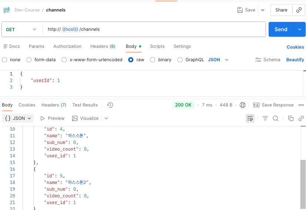Click the filter response icon
The height and width of the screenshot is (210, 306).
[265, 118]
